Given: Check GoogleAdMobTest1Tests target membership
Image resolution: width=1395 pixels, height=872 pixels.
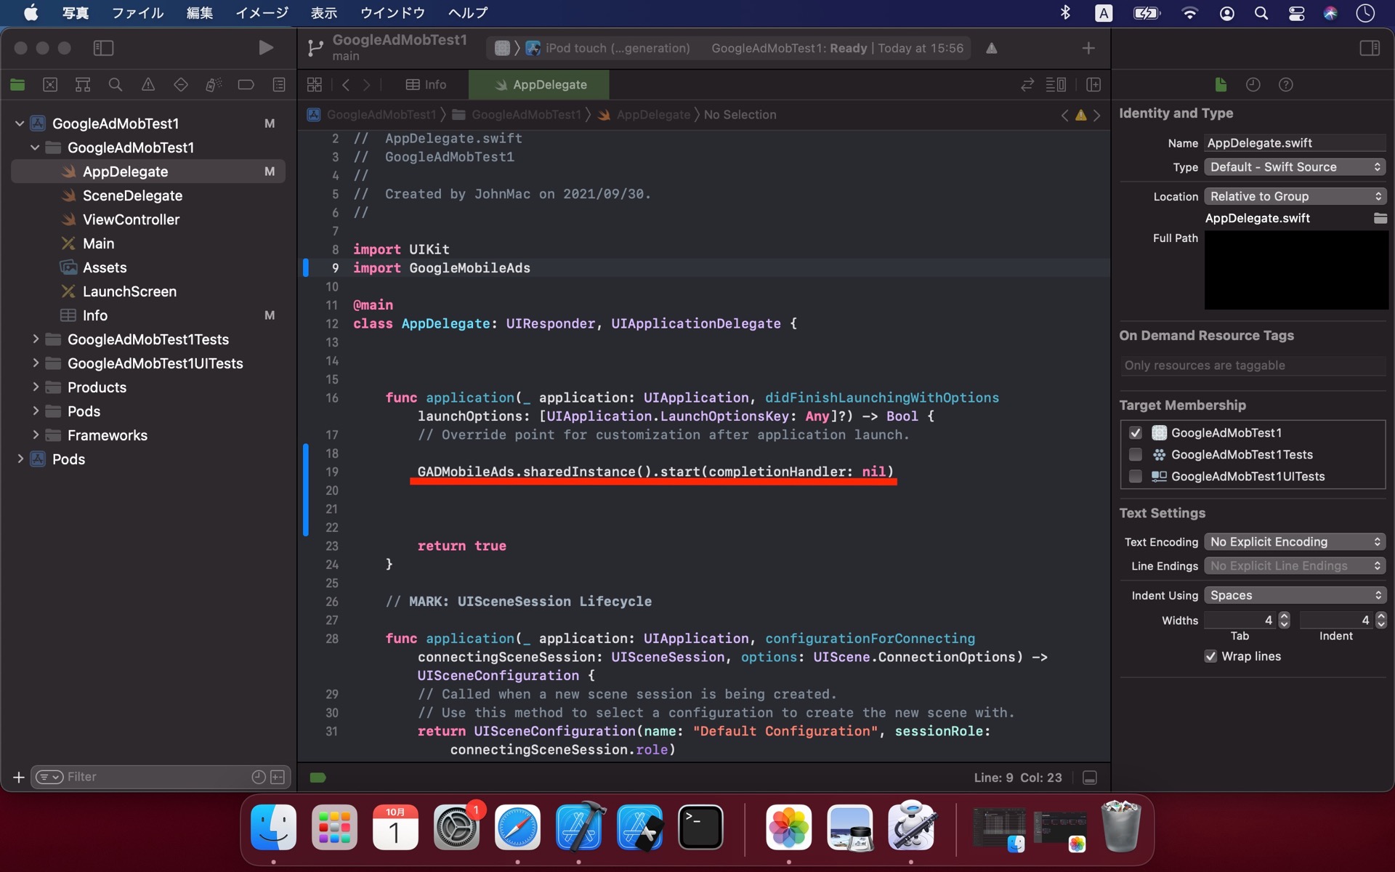Looking at the screenshot, I should click(1135, 455).
